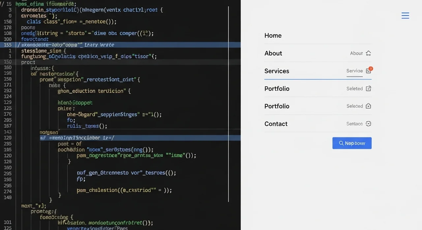Select the About navigation item

[x=273, y=53]
